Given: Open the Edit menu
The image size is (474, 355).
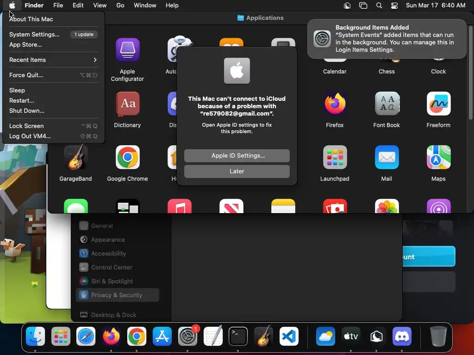Looking at the screenshot, I should (78, 6).
